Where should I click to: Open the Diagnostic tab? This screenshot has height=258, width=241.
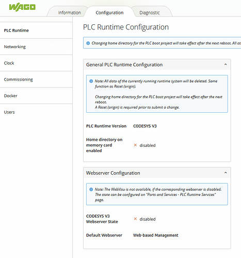149,12
